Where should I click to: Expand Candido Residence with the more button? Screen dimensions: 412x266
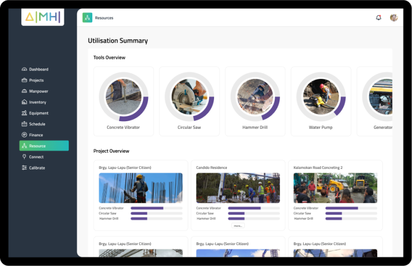[x=238, y=226]
